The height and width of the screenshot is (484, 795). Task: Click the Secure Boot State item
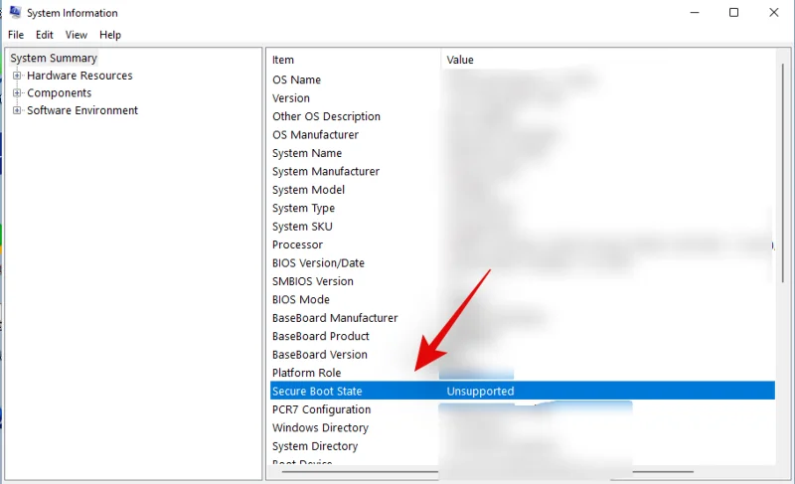[x=317, y=392]
